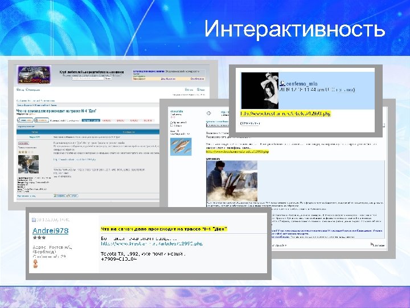Click the reply link under confessa_mia's post
The width and height of the screenshot is (410, 308).
pos(250,123)
